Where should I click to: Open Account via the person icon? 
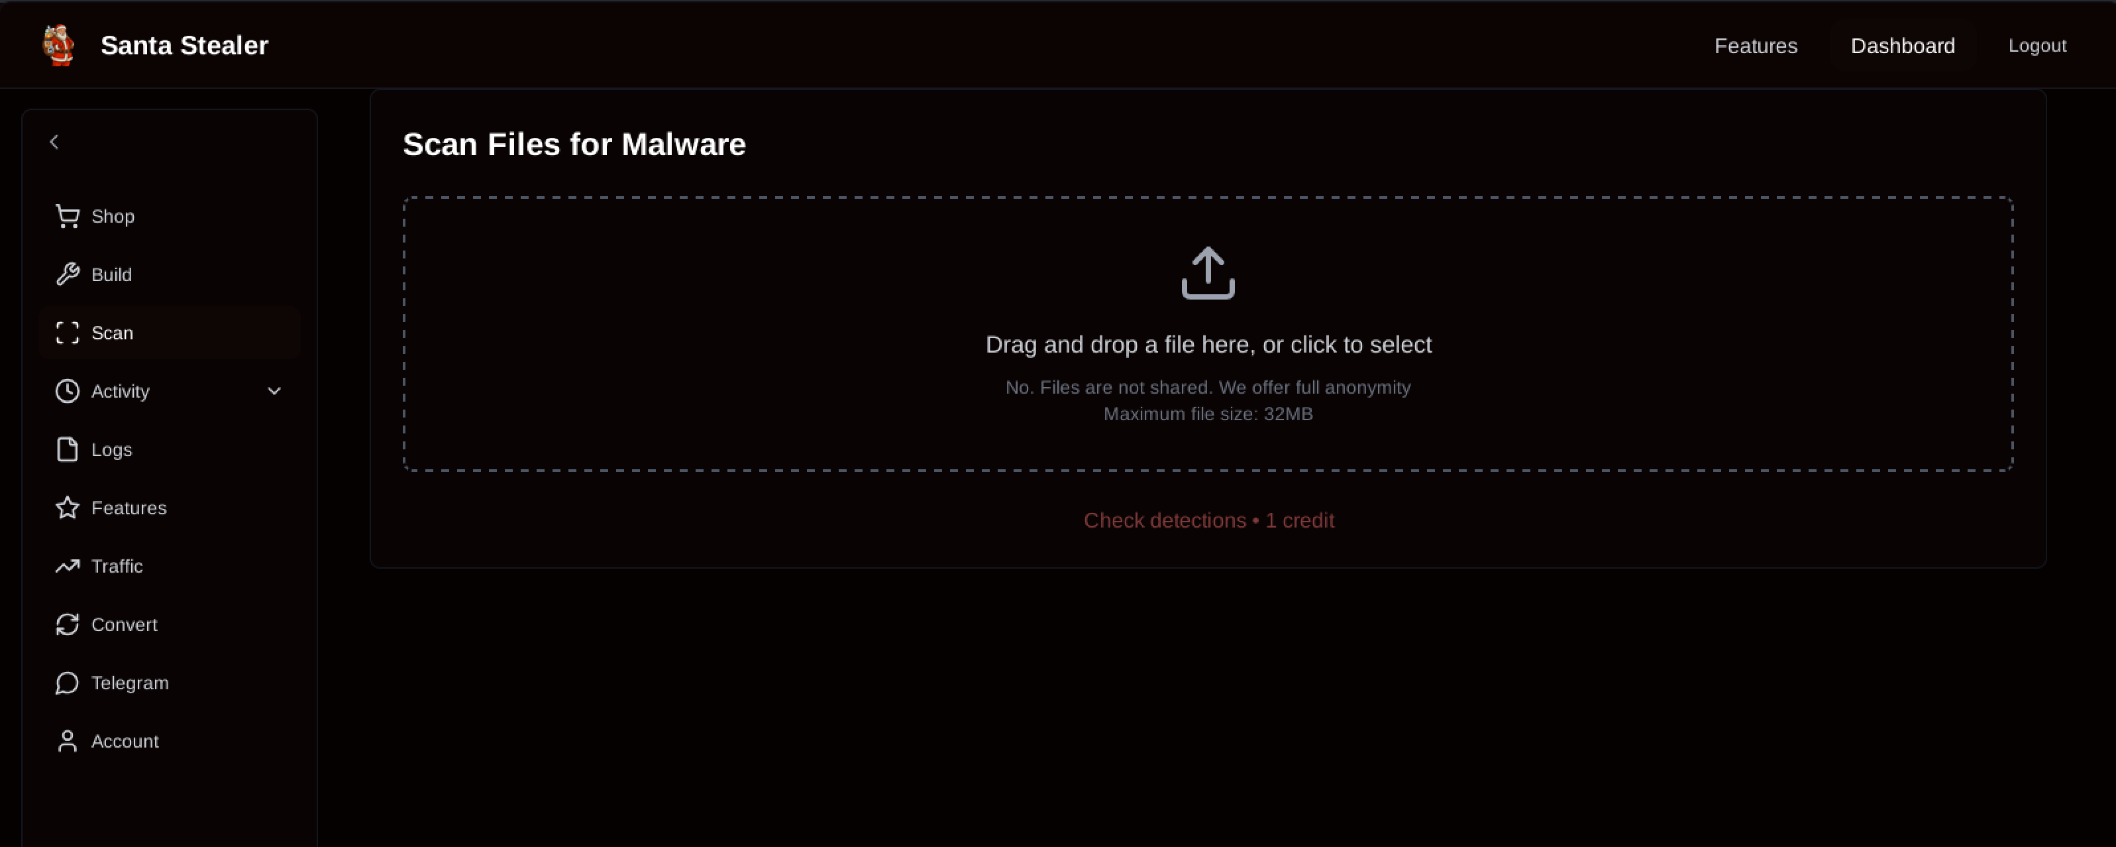point(68,741)
